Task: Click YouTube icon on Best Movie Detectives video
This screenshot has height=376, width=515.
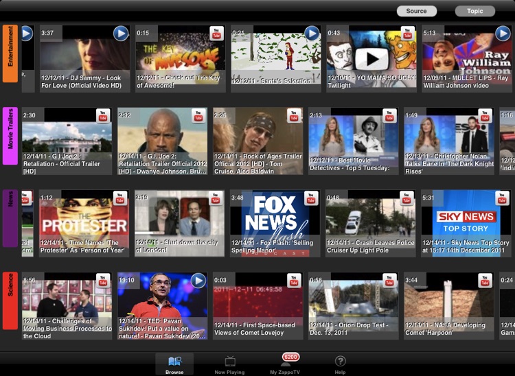Action: [x=389, y=116]
